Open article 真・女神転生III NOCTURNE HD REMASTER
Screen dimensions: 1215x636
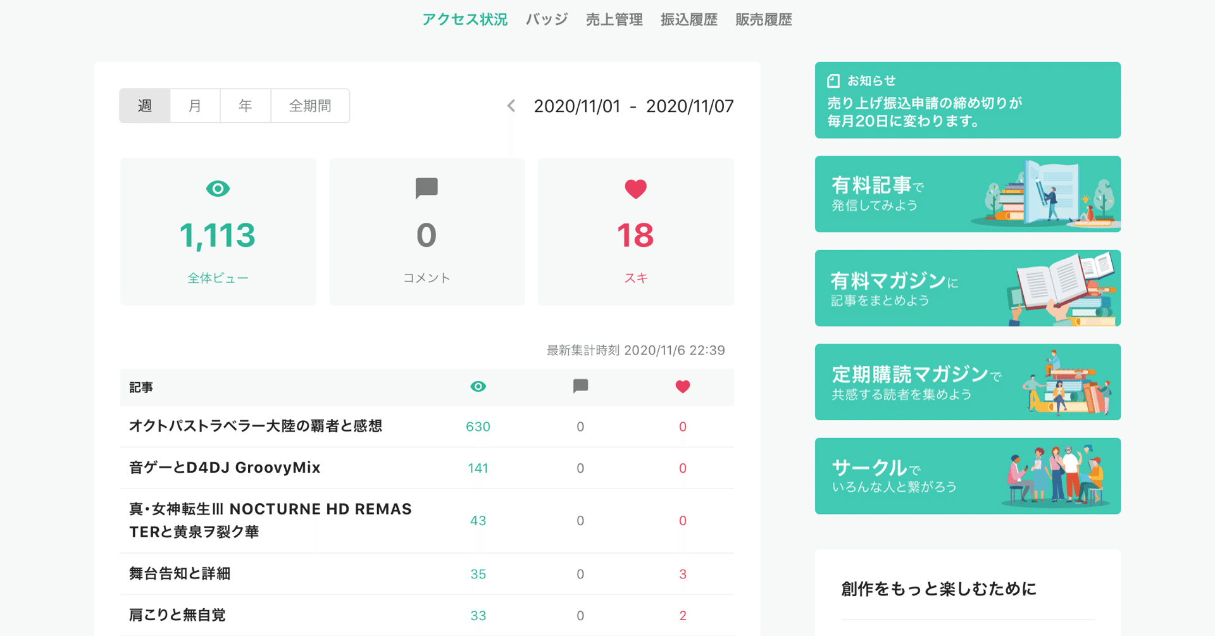[271, 520]
